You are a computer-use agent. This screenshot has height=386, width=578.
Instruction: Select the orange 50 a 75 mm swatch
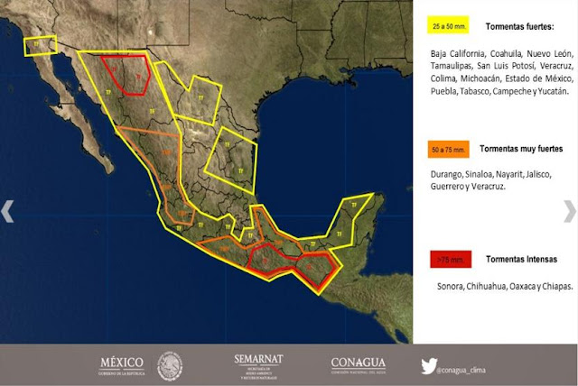[449, 150]
